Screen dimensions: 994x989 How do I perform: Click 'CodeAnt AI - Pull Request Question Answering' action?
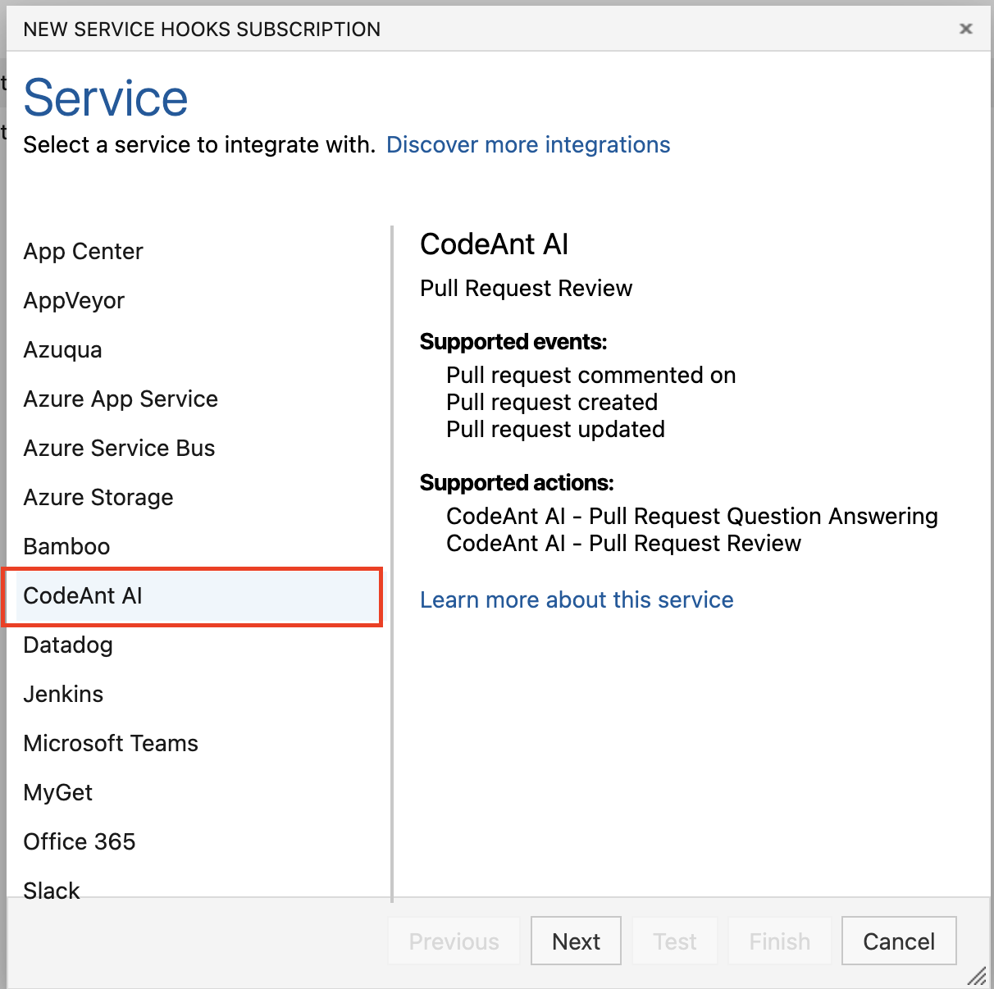click(692, 516)
